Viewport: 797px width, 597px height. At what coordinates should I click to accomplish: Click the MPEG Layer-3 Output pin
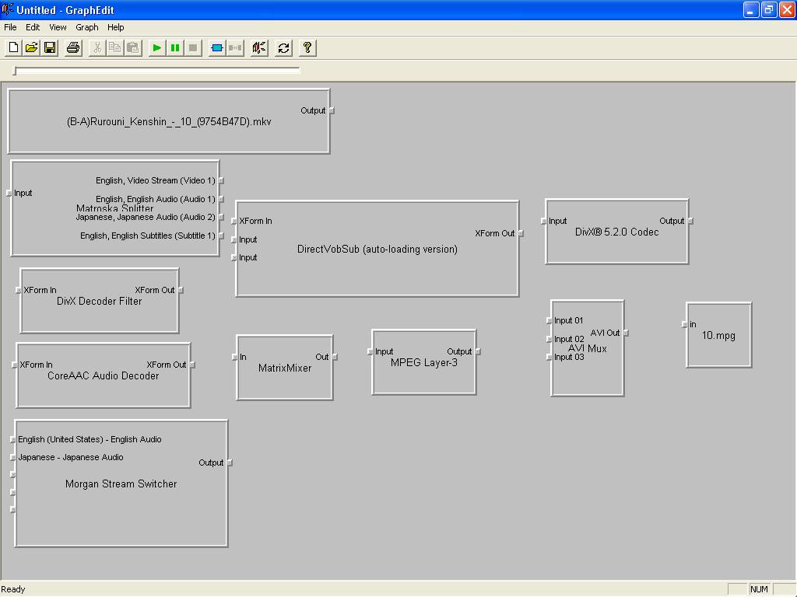(479, 352)
